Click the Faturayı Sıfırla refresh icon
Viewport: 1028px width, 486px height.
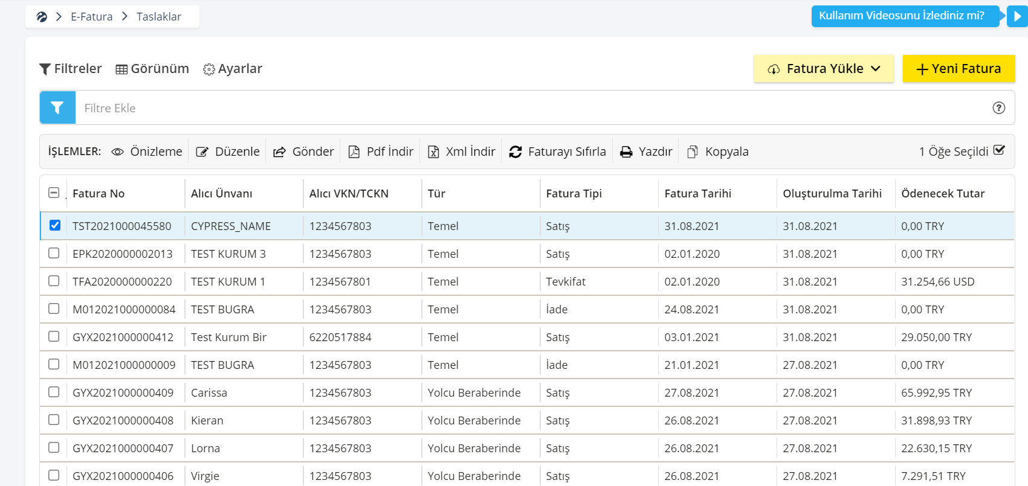click(516, 152)
